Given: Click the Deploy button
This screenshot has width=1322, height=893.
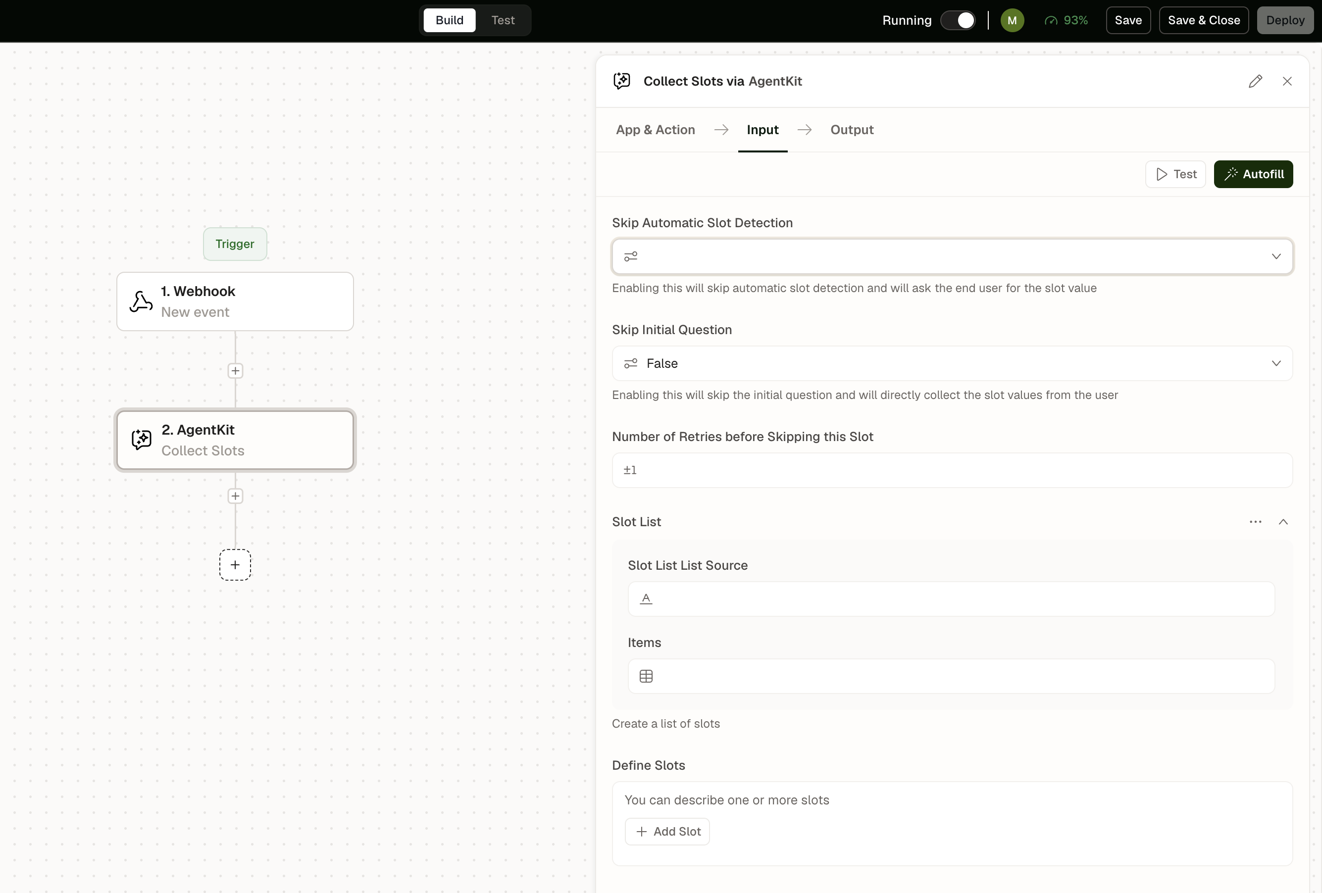Looking at the screenshot, I should pyautogui.click(x=1285, y=20).
